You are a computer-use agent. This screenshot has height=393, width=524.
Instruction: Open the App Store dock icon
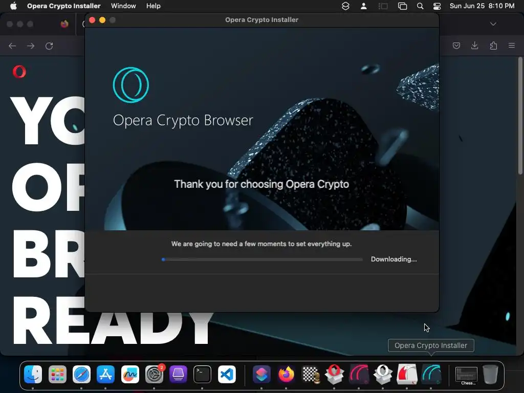tap(105, 374)
